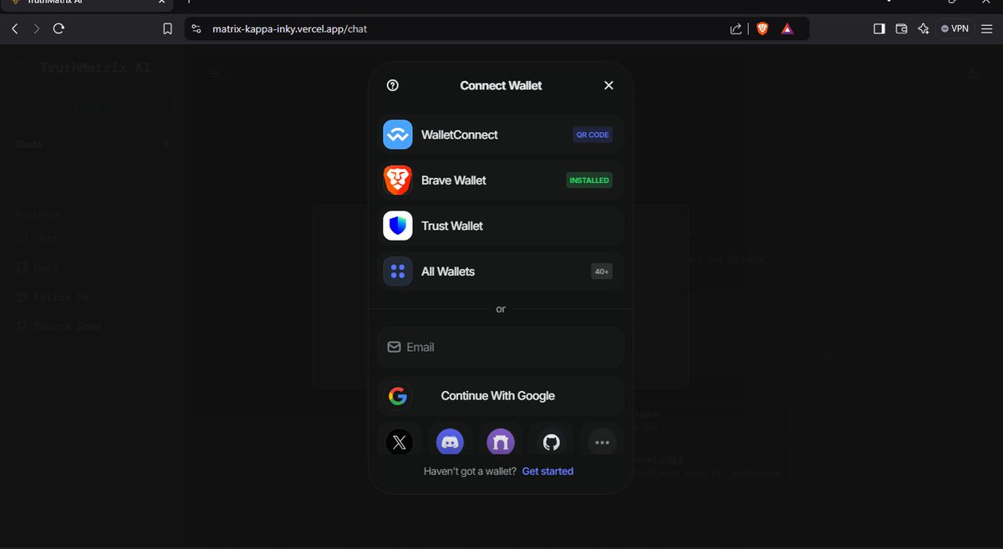Click the address bar URL

tap(289, 28)
